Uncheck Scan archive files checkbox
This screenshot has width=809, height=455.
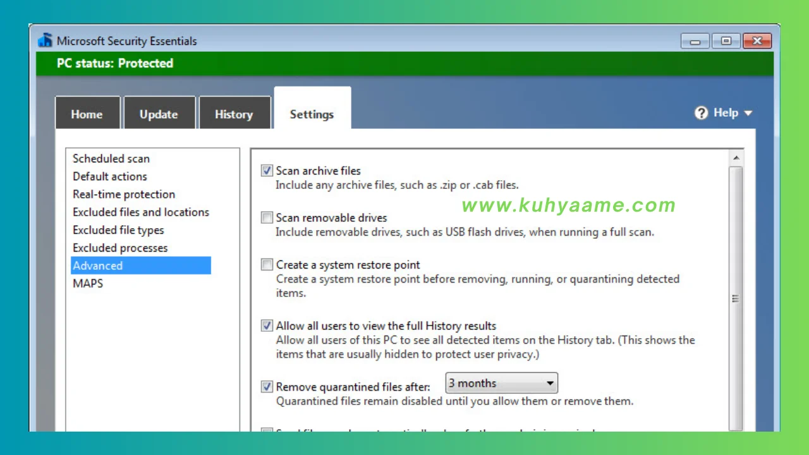pos(267,171)
